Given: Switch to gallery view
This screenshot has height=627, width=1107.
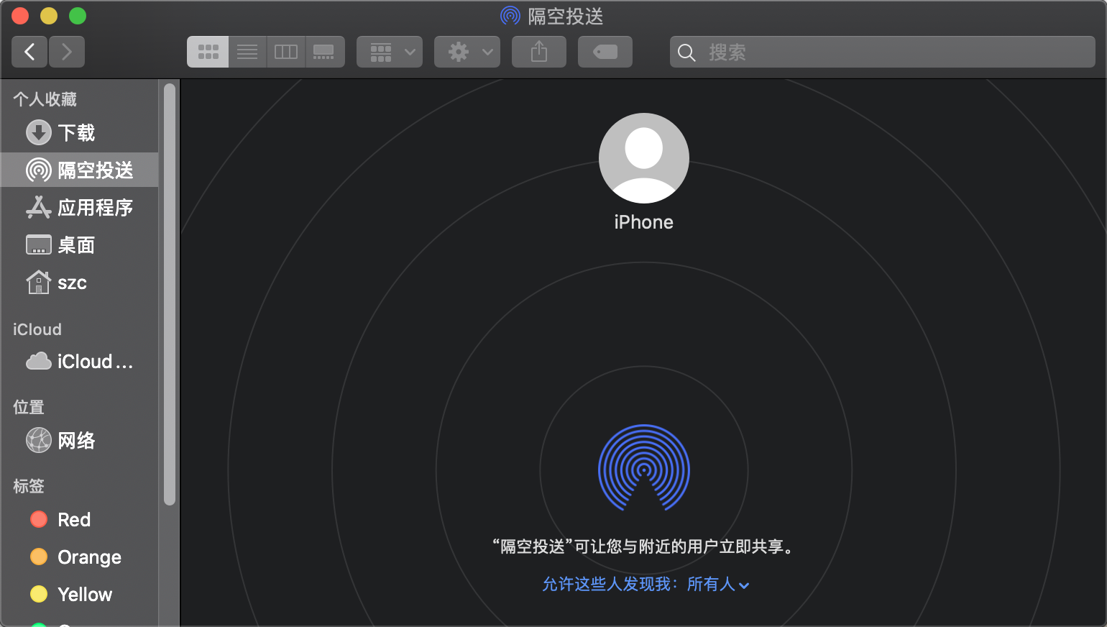Looking at the screenshot, I should (324, 52).
